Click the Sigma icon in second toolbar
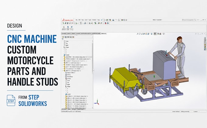The height and width of the screenshot is (128, 207). 81,23
